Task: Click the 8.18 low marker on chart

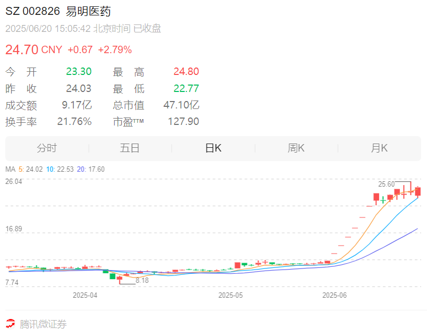Action: (142, 280)
